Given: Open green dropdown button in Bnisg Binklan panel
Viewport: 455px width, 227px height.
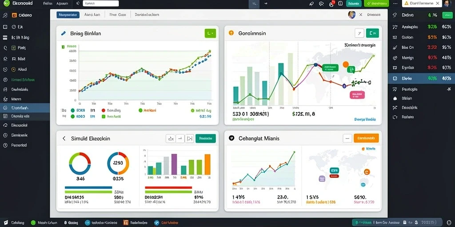Looking at the screenshot, I should coord(210,33).
